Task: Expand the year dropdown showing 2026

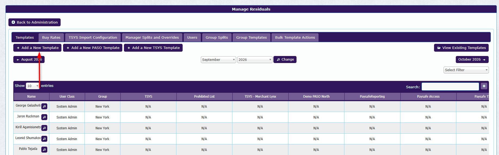Action: pyautogui.click(x=255, y=60)
